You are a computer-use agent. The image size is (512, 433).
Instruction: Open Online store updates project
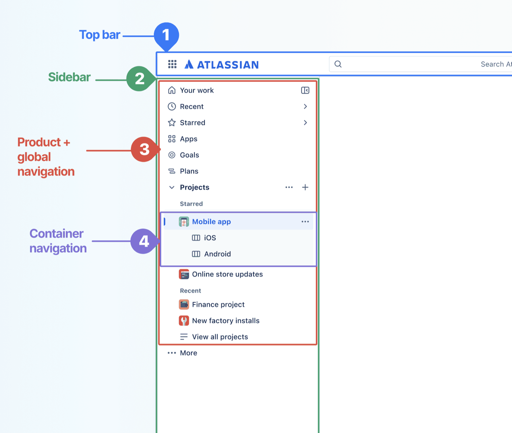(228, 274)
